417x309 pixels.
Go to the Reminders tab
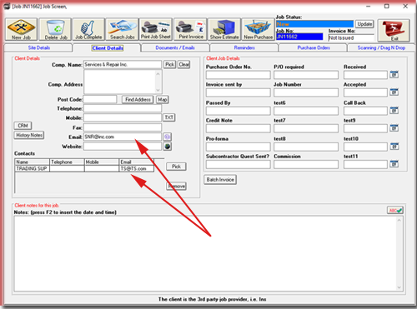click(x=244, y=47)
